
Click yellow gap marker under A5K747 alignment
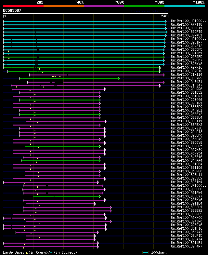coord(31,234)
